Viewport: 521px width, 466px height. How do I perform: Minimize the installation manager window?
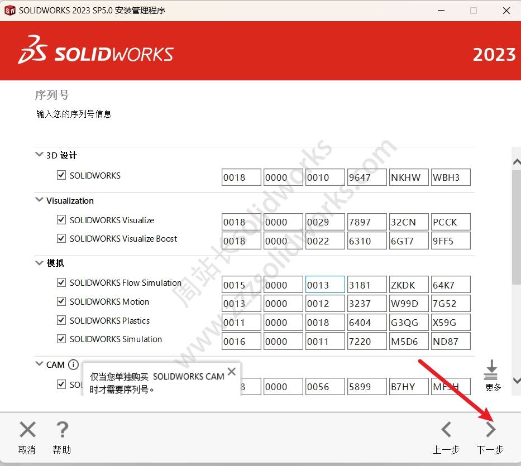(x=441, y=11)
